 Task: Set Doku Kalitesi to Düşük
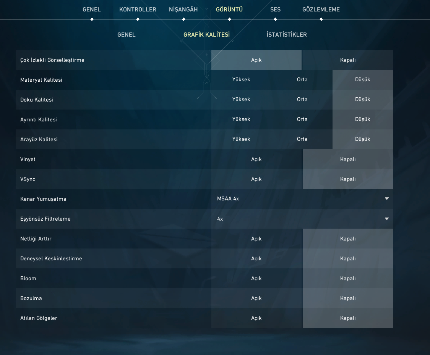click(363, 99)
